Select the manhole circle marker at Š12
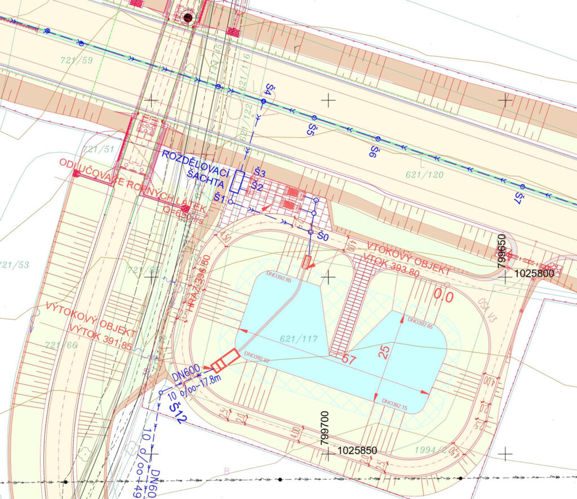The image size is (577, 499). click(161, 393)
